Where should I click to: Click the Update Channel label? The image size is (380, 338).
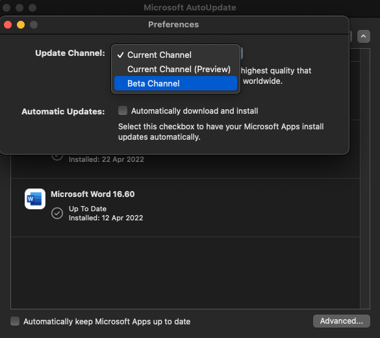(x=70, y=53)
